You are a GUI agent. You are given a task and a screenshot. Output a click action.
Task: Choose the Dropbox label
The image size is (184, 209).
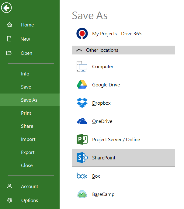click(101, 103)
